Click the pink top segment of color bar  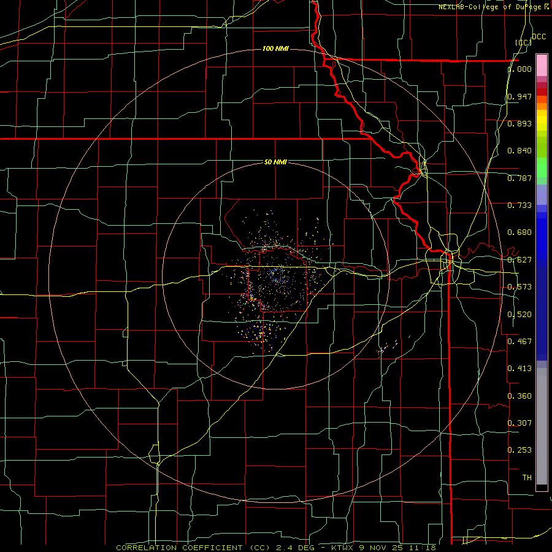[x=542, y=65]
